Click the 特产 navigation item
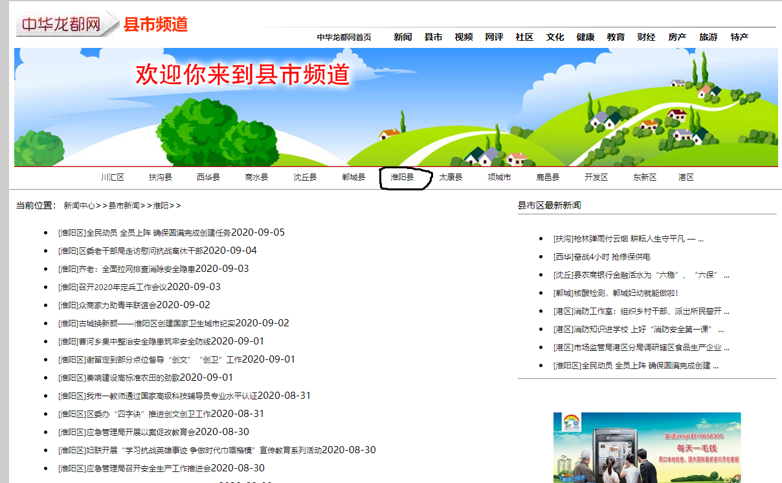The image size is (782, 483). pyautogui.click(x=739, y=38)
